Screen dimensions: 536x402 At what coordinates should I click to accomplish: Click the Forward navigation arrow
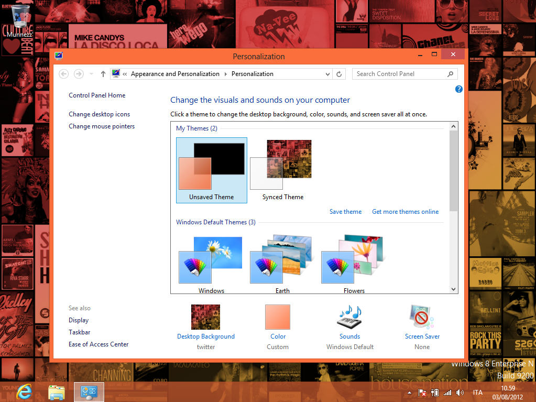coord(79,74)
